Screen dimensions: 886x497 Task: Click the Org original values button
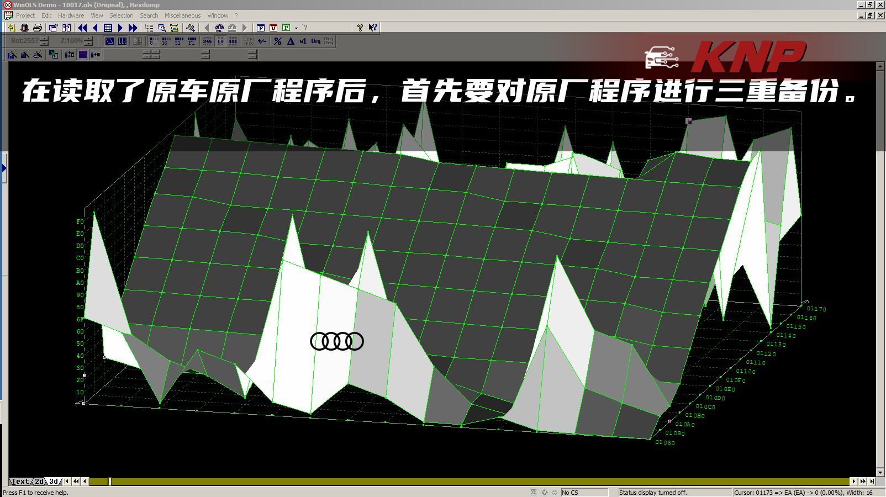click(315, 41)
